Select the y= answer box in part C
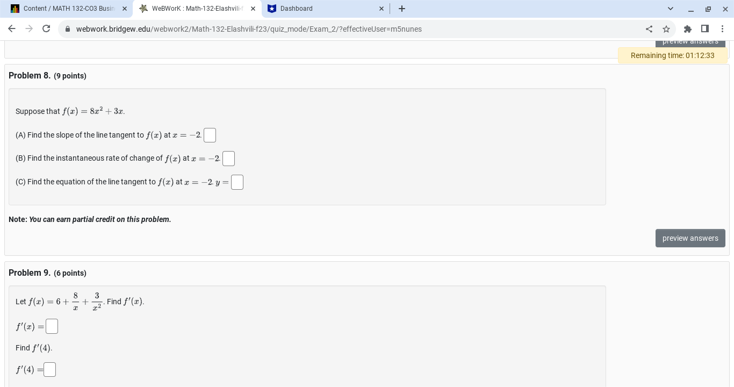The height and width of the screenshot is (387, 734). [x=237, y=182]
